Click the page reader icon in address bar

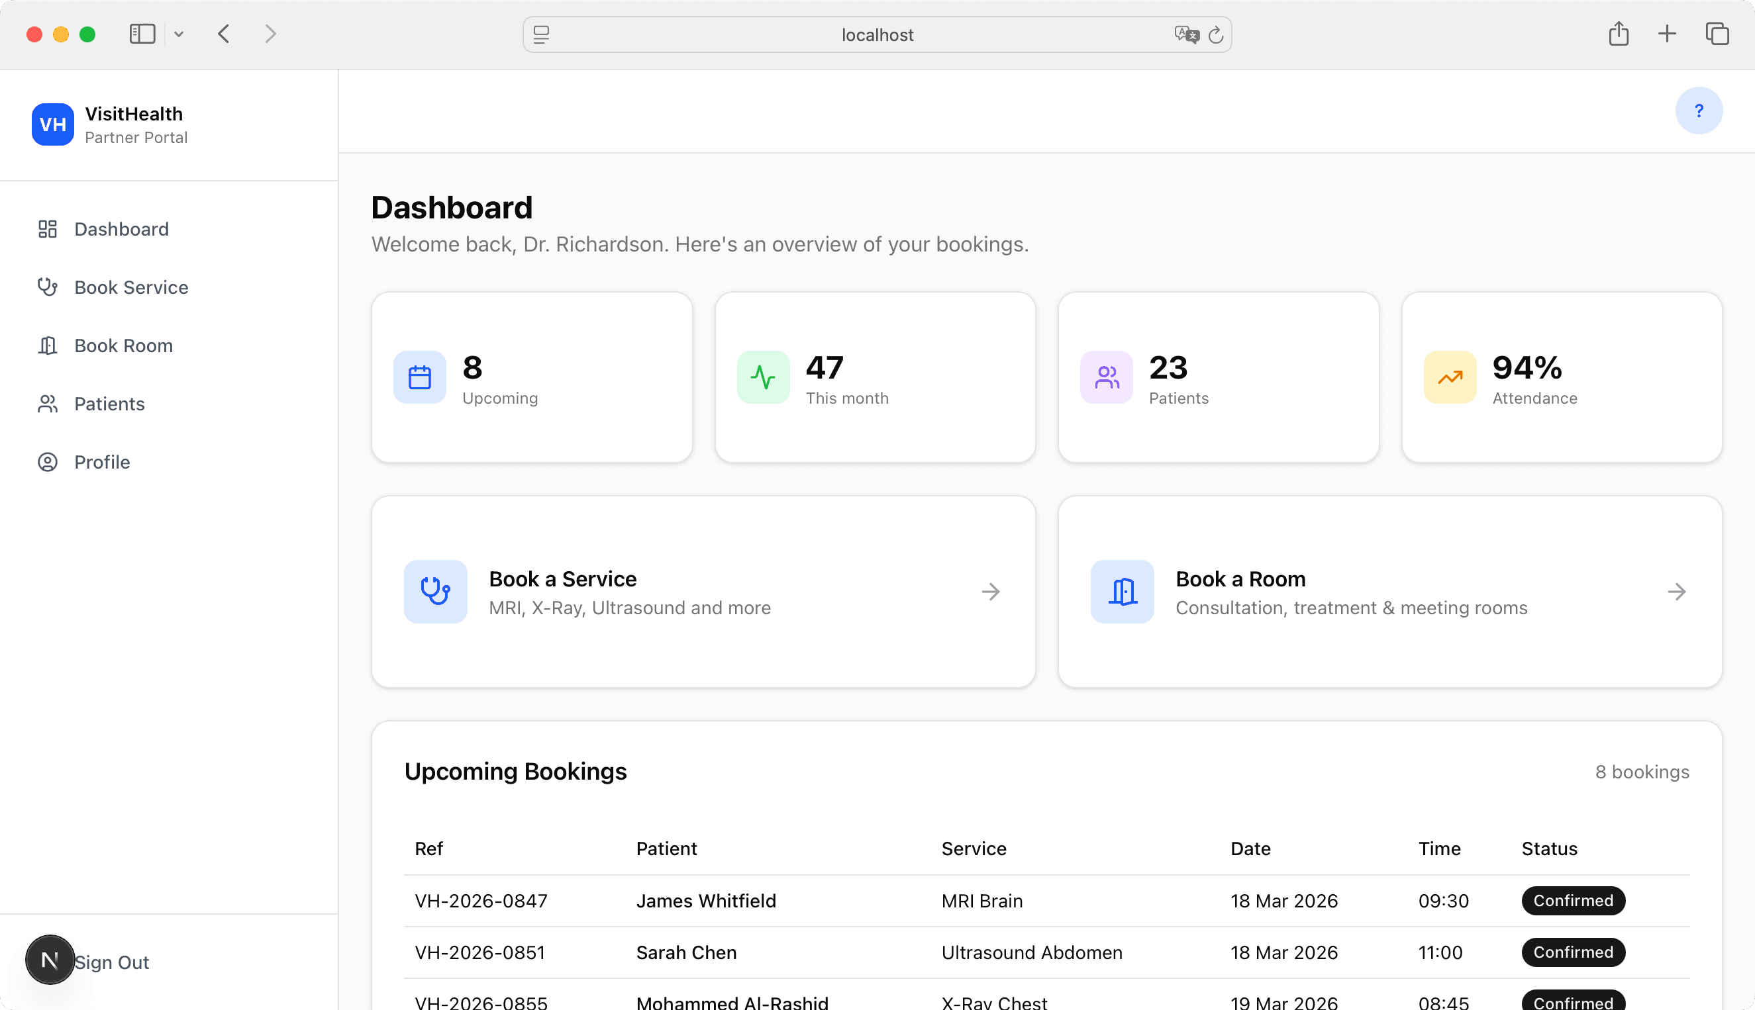click(x=541, y=34)
